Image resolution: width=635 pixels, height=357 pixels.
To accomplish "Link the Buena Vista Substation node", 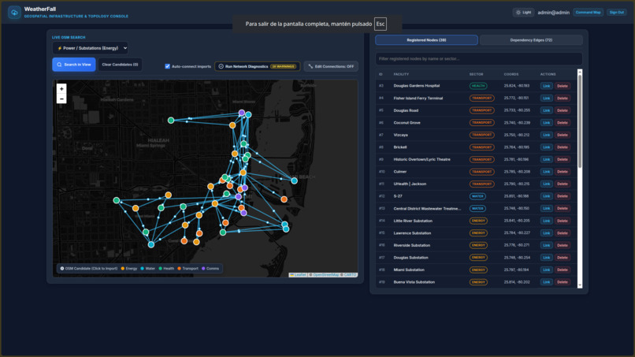I will coord(546,282).
